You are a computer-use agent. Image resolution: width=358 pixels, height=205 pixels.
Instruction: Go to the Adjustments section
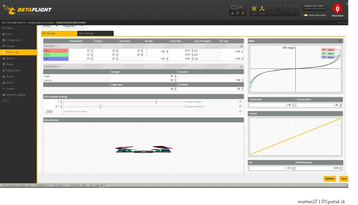pos(19,70)
